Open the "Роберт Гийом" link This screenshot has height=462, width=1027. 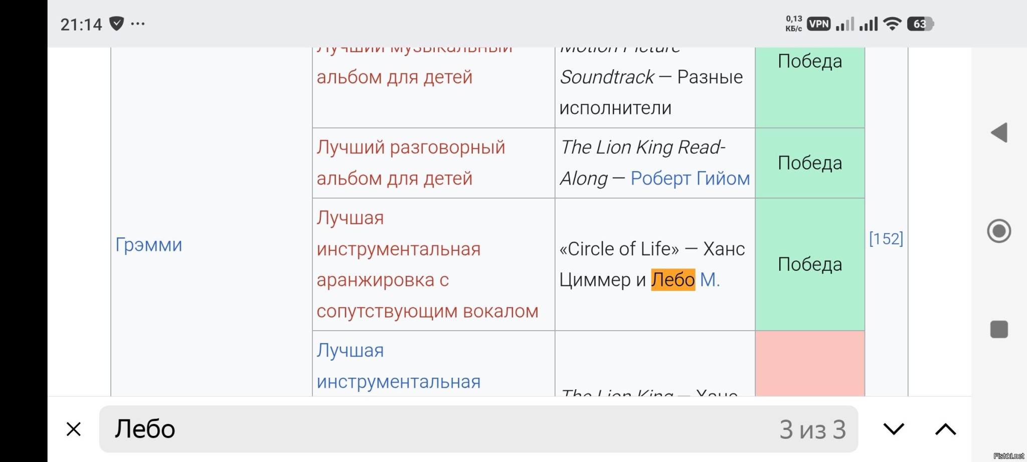coord(690,179)
